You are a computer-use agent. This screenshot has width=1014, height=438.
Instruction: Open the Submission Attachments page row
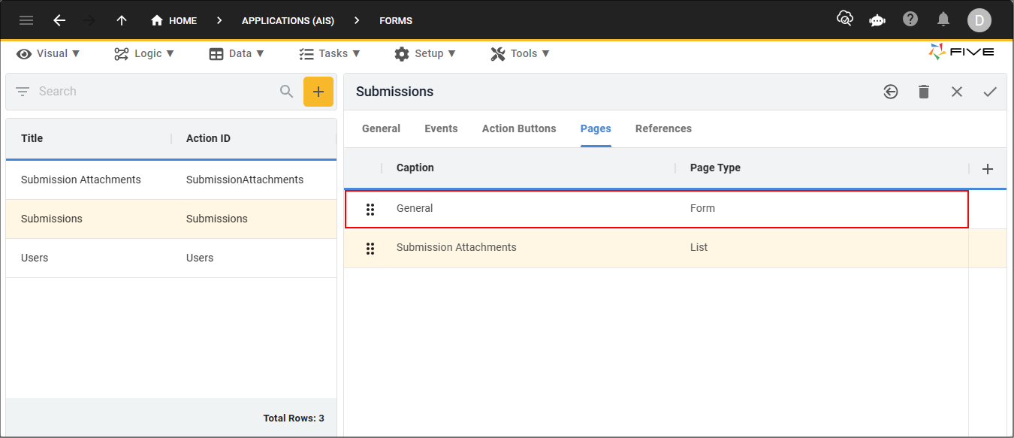click(x=457, y=247)
